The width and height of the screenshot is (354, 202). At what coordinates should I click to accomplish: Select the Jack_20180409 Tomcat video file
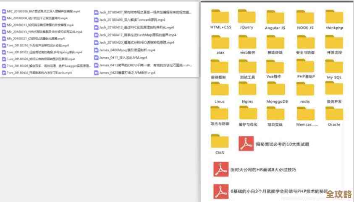point(130,20)
